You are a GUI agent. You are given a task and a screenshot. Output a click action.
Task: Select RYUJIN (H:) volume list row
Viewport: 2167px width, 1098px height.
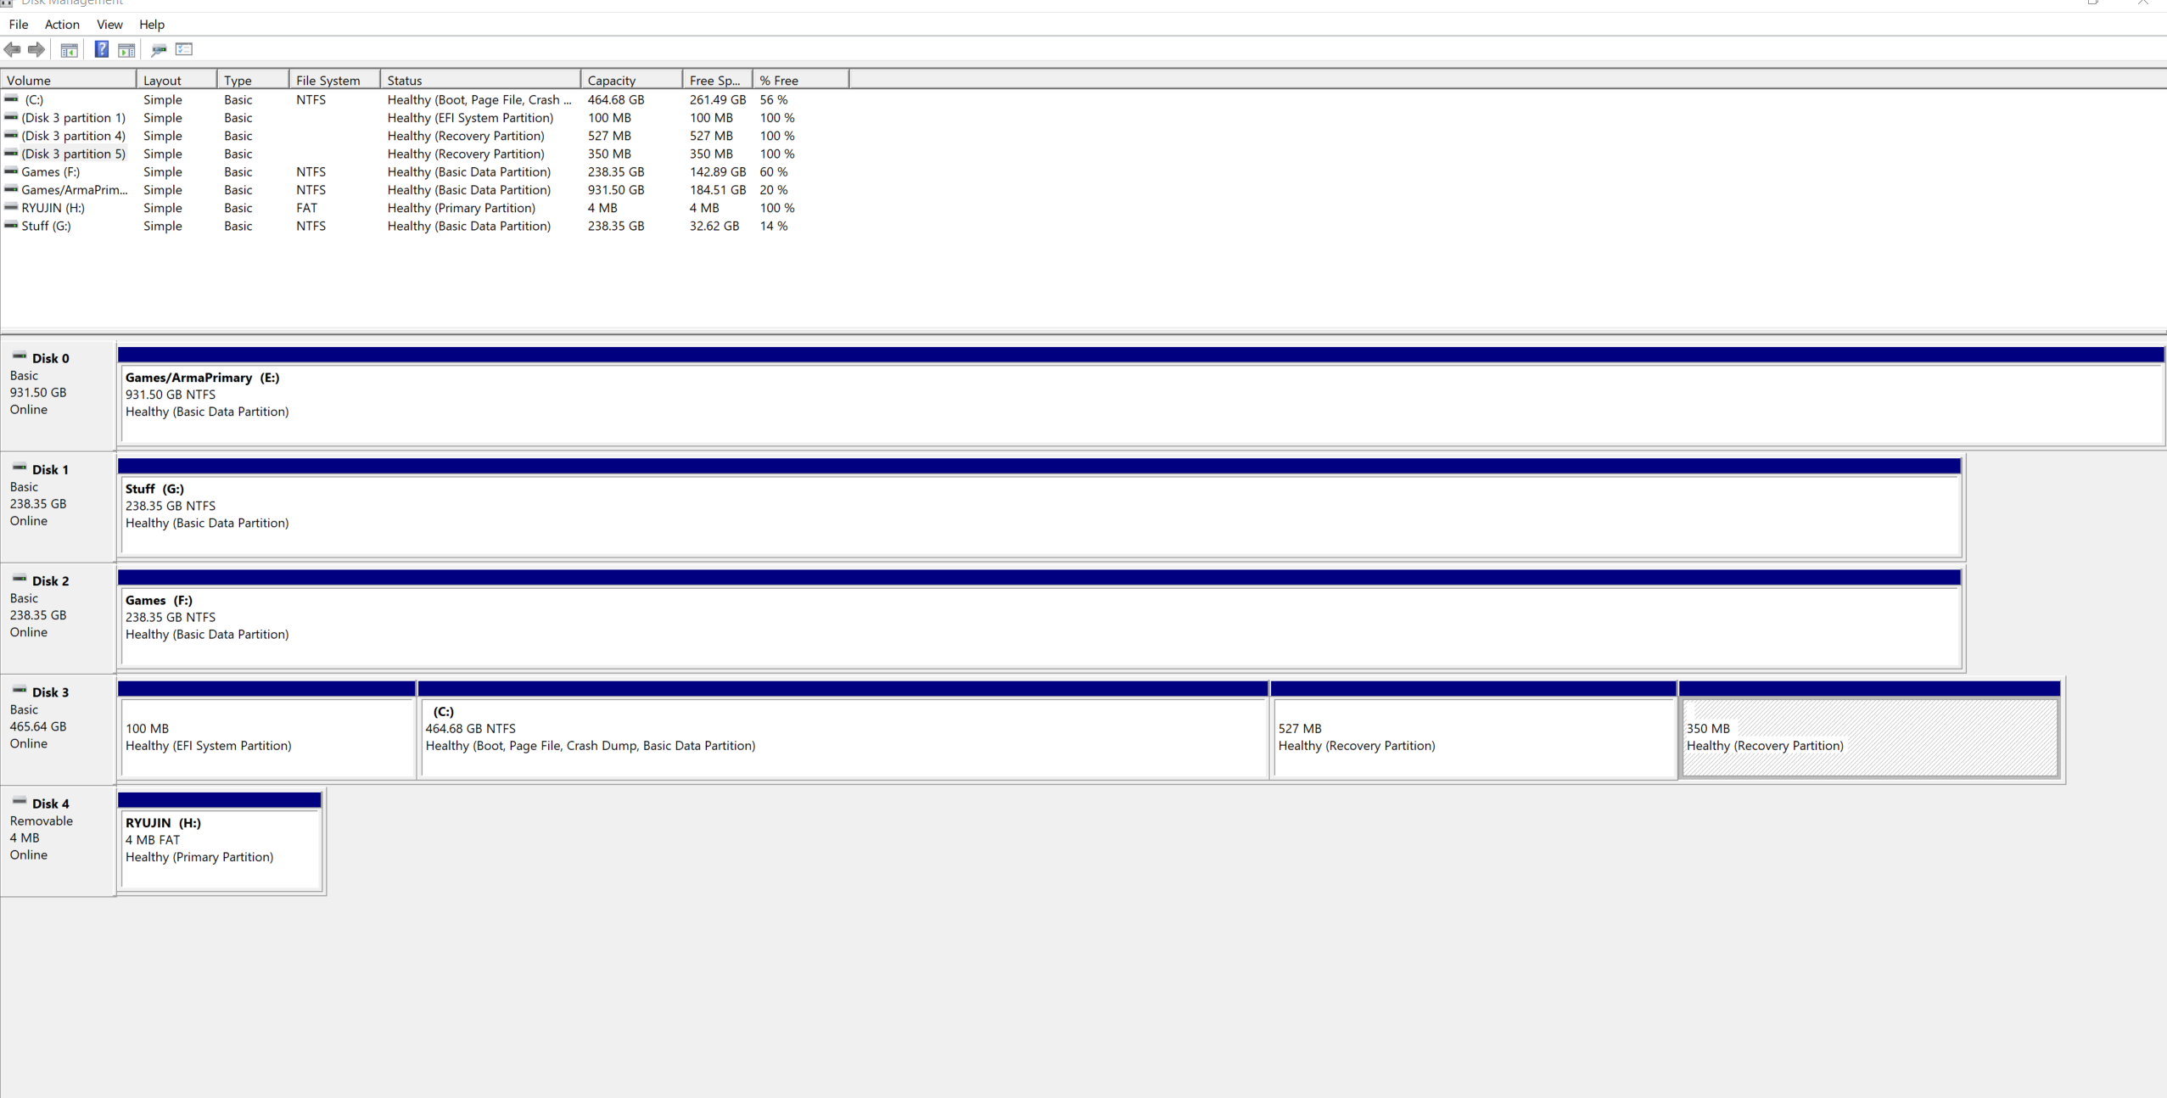pos(53,208)
